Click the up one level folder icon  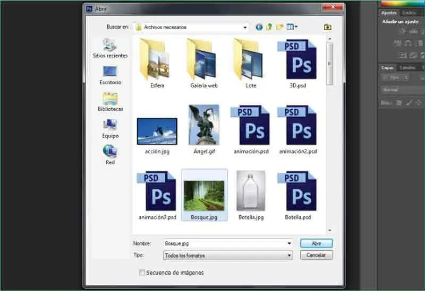(269, 27)
